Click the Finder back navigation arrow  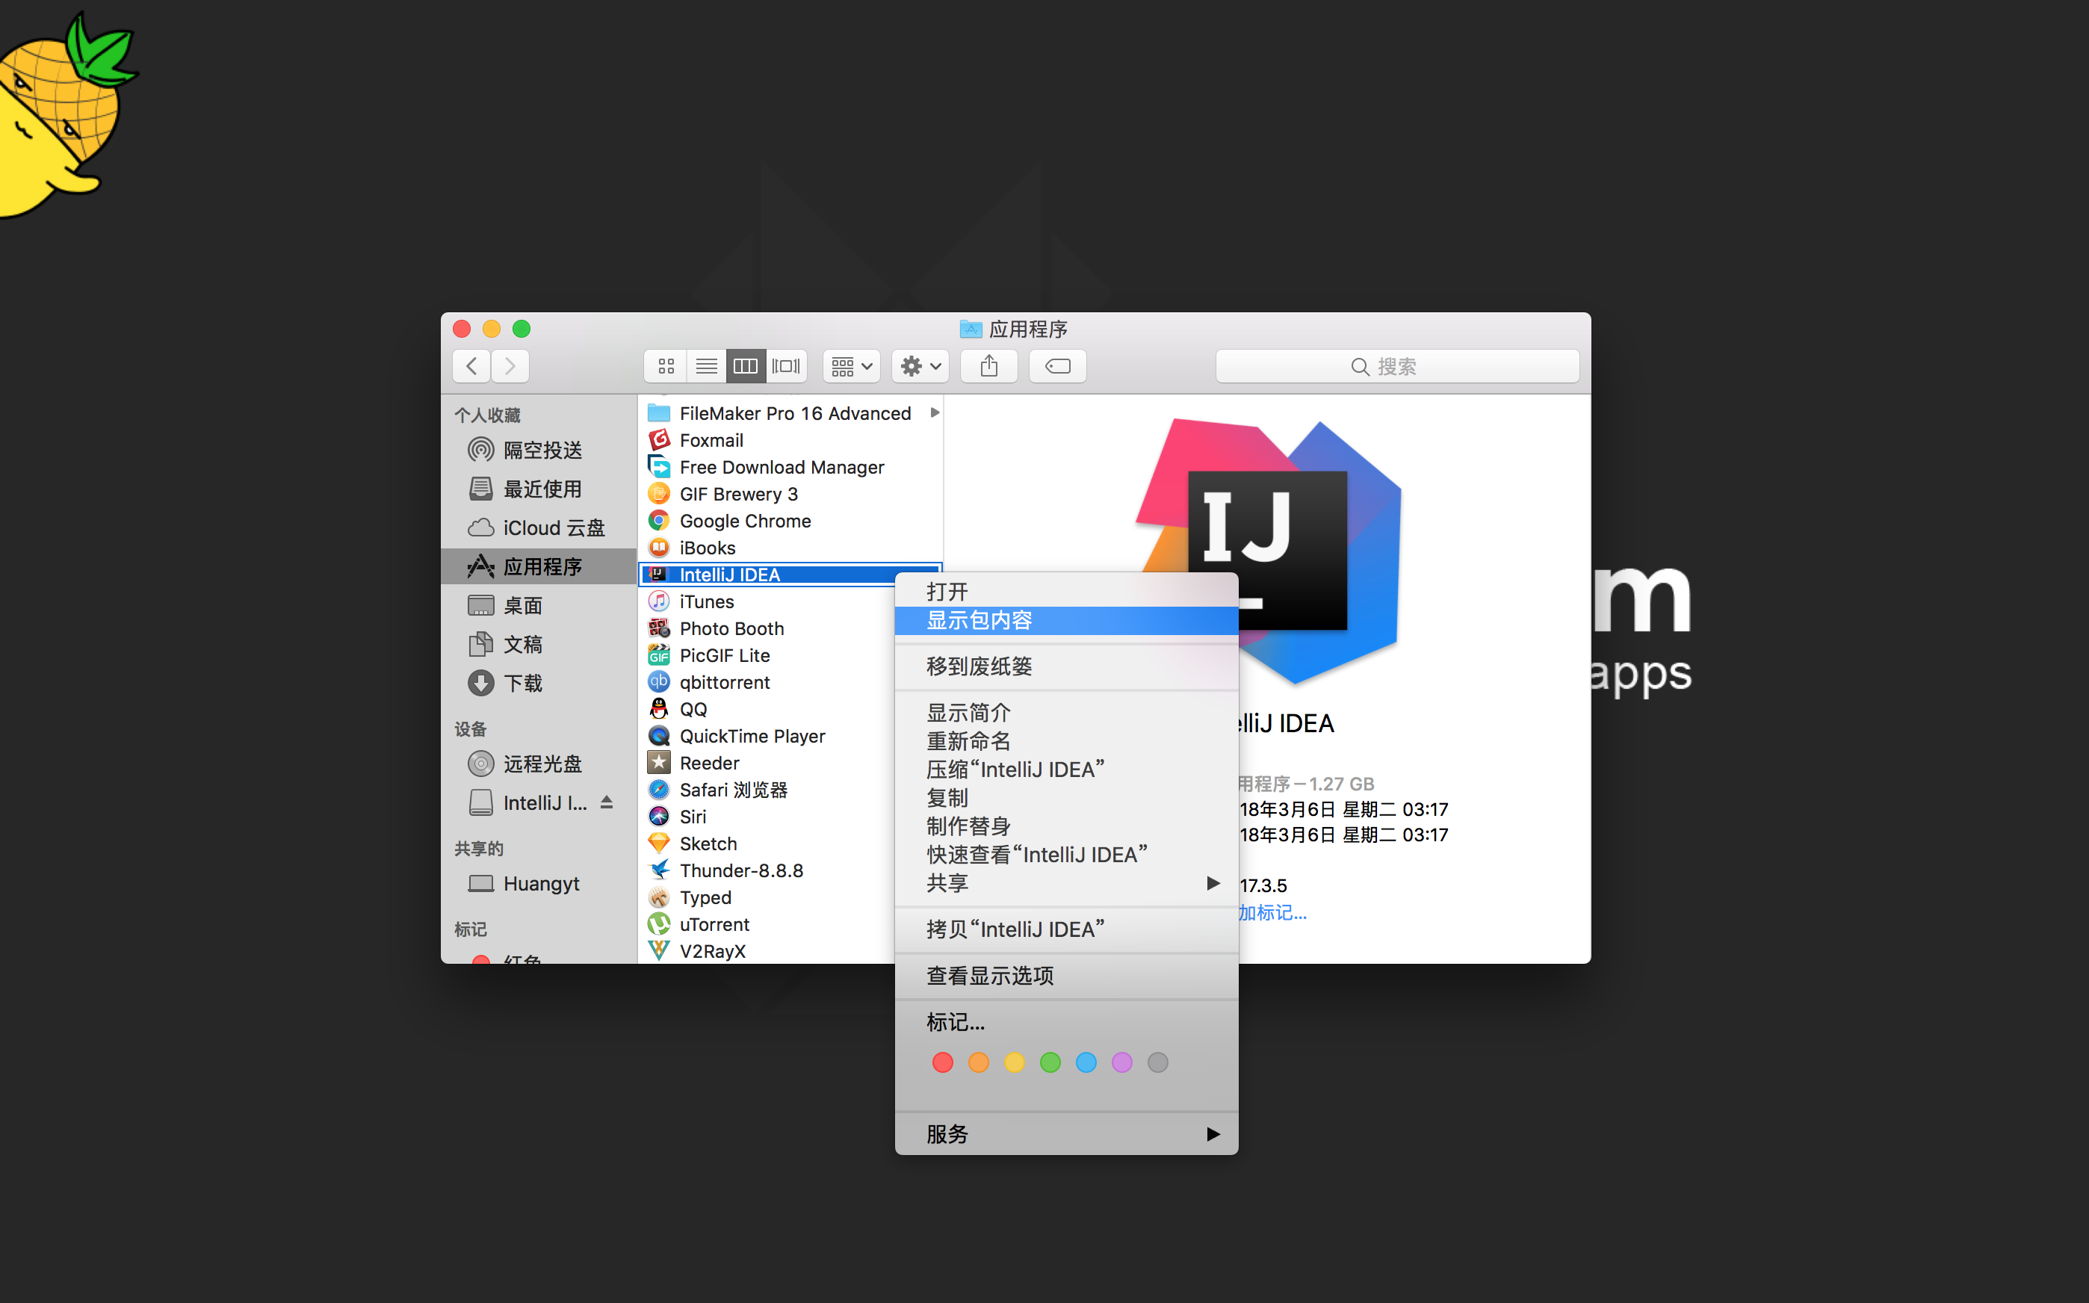(471, 366)
